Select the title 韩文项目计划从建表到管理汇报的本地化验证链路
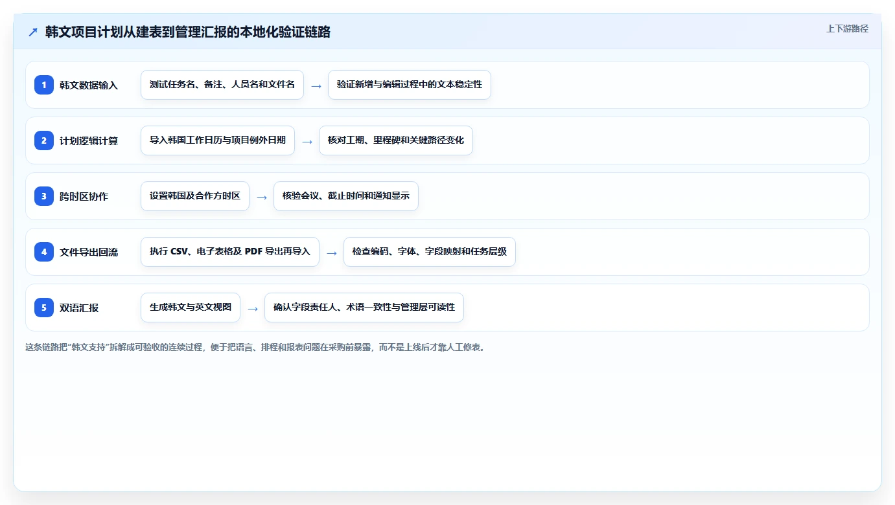This screenshot has height=505, width=895. 188,32
